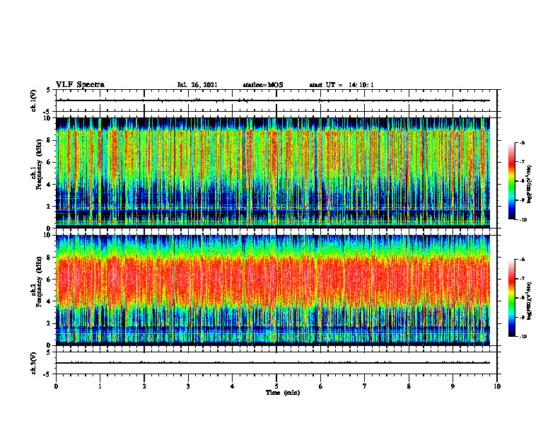The width and height of the screenshot is (560, 433).
Task: Select the date text "Jul. 26, 2021"
Action: [197, 85]
